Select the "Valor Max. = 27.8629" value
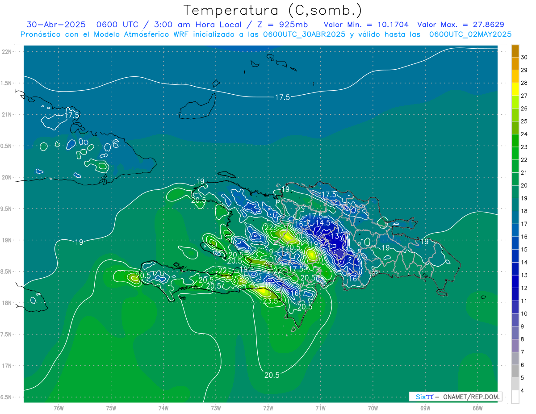The height and width of the screenshot is (414, 536). click(461, 25)
